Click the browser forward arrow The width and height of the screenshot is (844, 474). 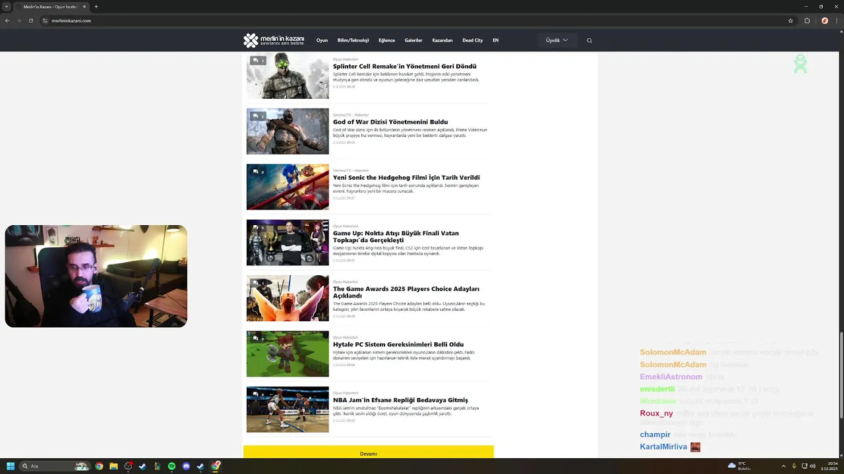click(x=18, y=20)
